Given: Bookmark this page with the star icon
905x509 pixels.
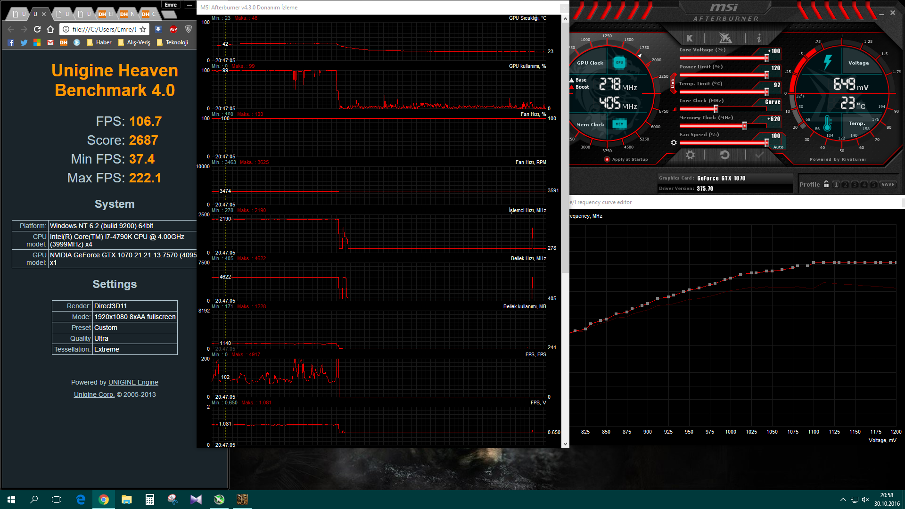Looking at the screenshot, I should click(143, 29).
